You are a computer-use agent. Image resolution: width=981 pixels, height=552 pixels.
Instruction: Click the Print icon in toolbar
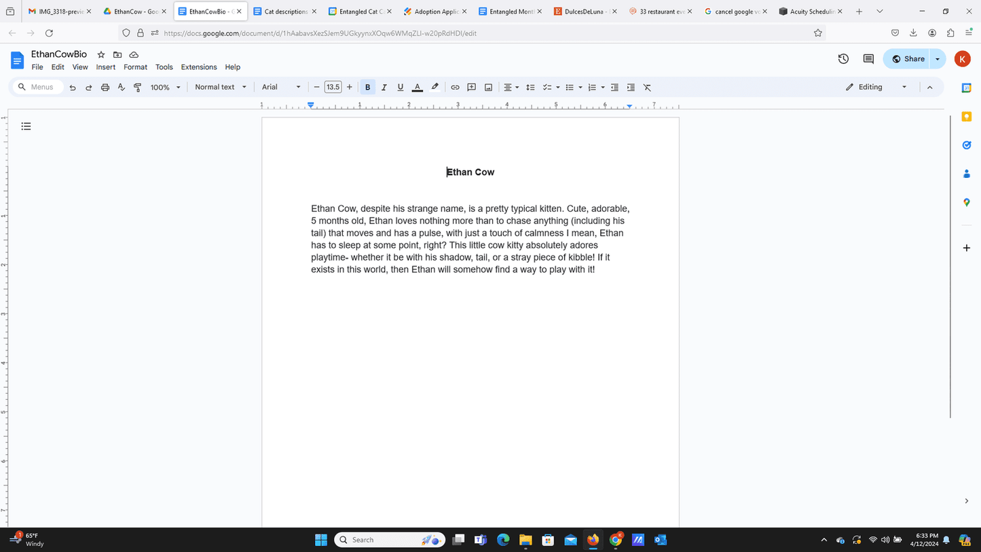[105, 88]
